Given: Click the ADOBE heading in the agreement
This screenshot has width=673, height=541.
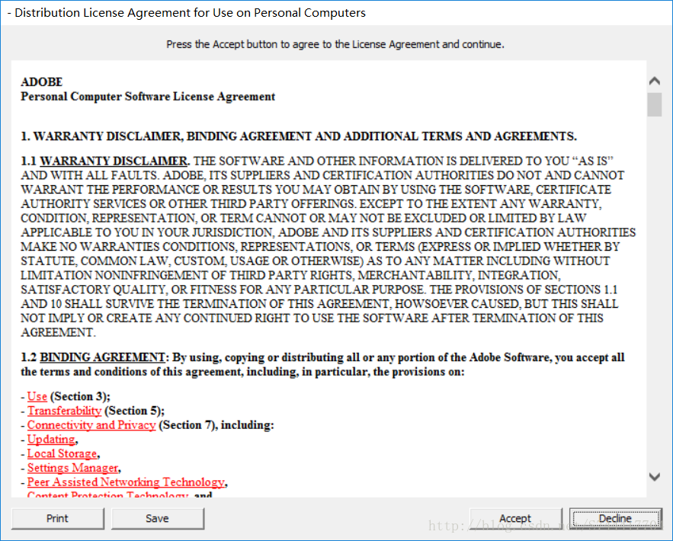Looking at the screenshot, I should coord(42,82).
